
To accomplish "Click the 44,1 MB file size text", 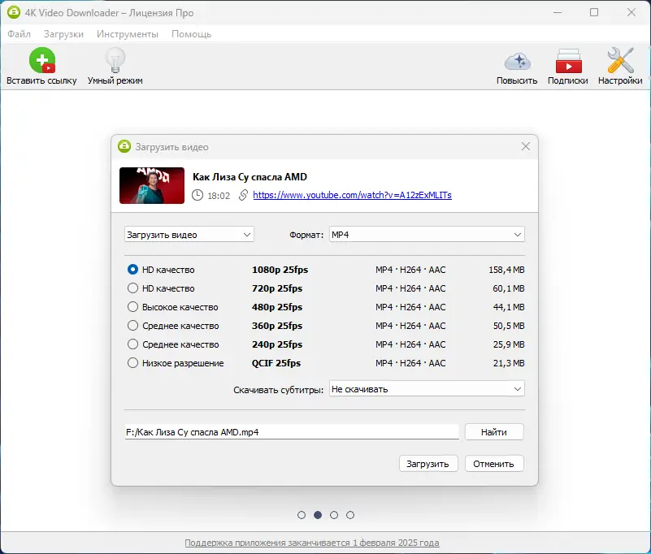I will (509, 307).
